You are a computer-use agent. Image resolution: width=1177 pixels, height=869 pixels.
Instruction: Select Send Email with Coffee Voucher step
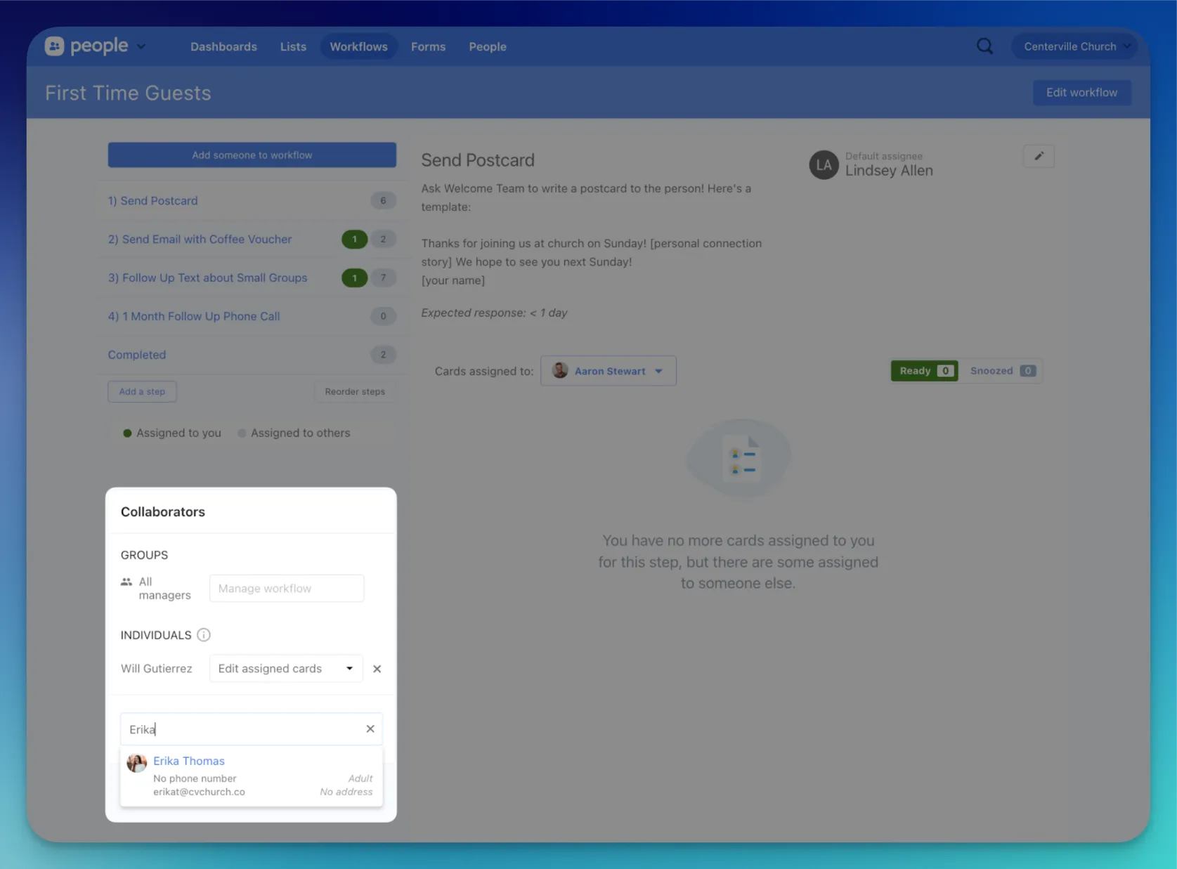tap(200, 240)
